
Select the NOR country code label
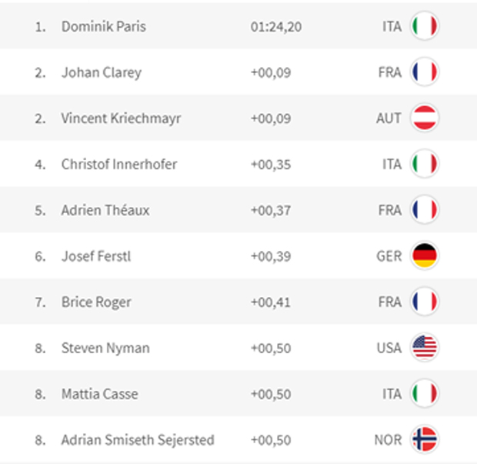pos(388,440)
